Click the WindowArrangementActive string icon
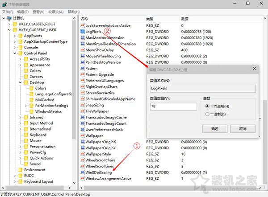This screenshot has width=268, height=197. [83, 178]
